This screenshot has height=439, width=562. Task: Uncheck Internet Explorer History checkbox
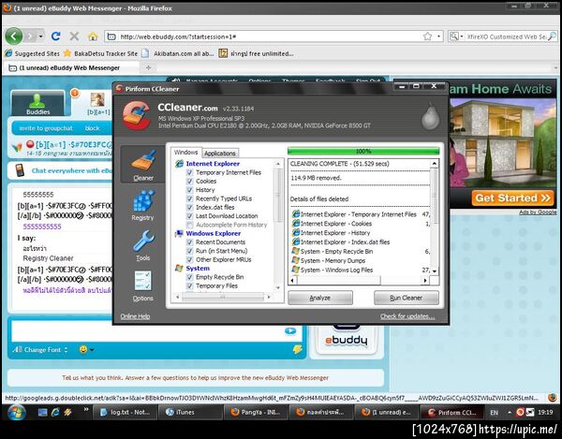click(190, 190)
